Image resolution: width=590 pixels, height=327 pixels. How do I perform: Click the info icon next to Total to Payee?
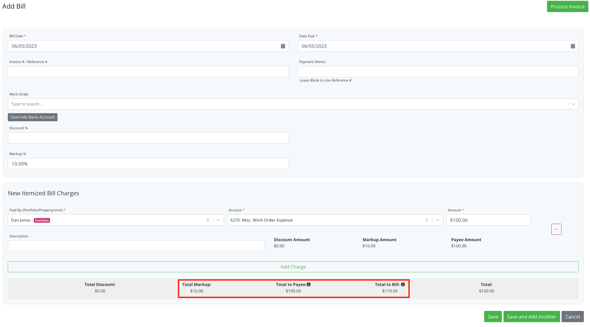[309, 284]
